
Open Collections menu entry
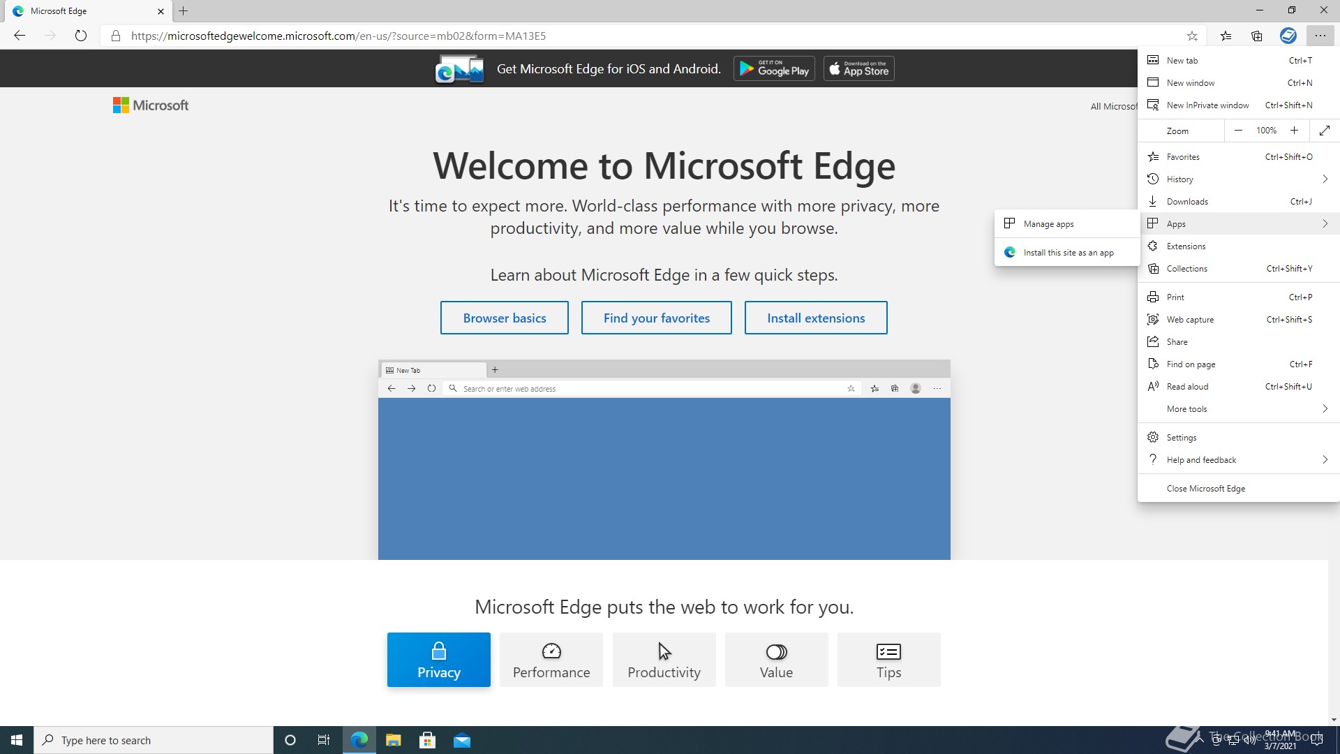[1239, 269]
